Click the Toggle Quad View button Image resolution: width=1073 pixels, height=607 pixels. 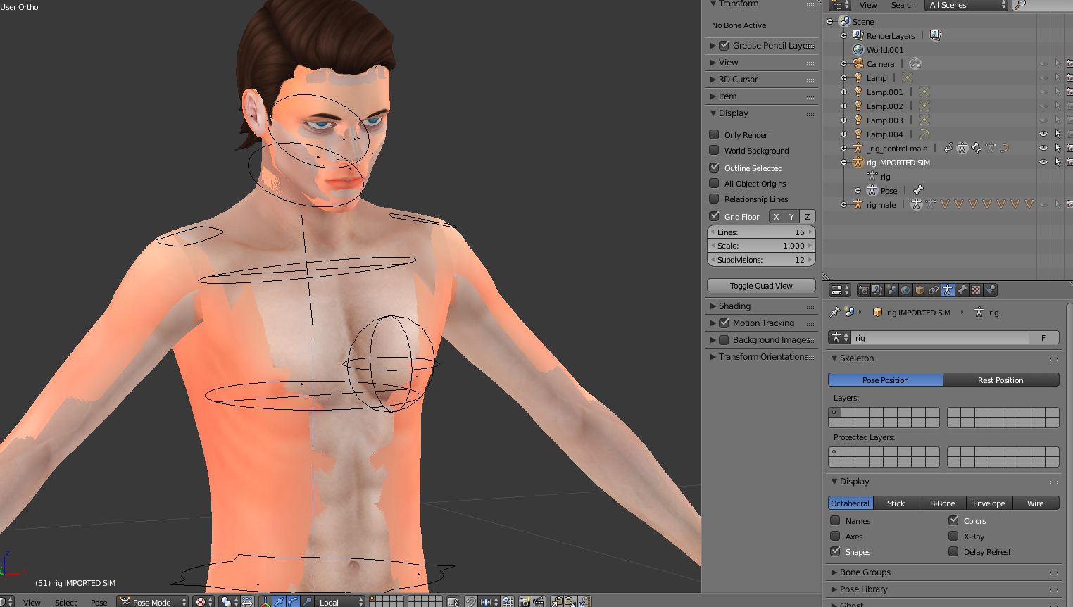(x=761, y=285)
